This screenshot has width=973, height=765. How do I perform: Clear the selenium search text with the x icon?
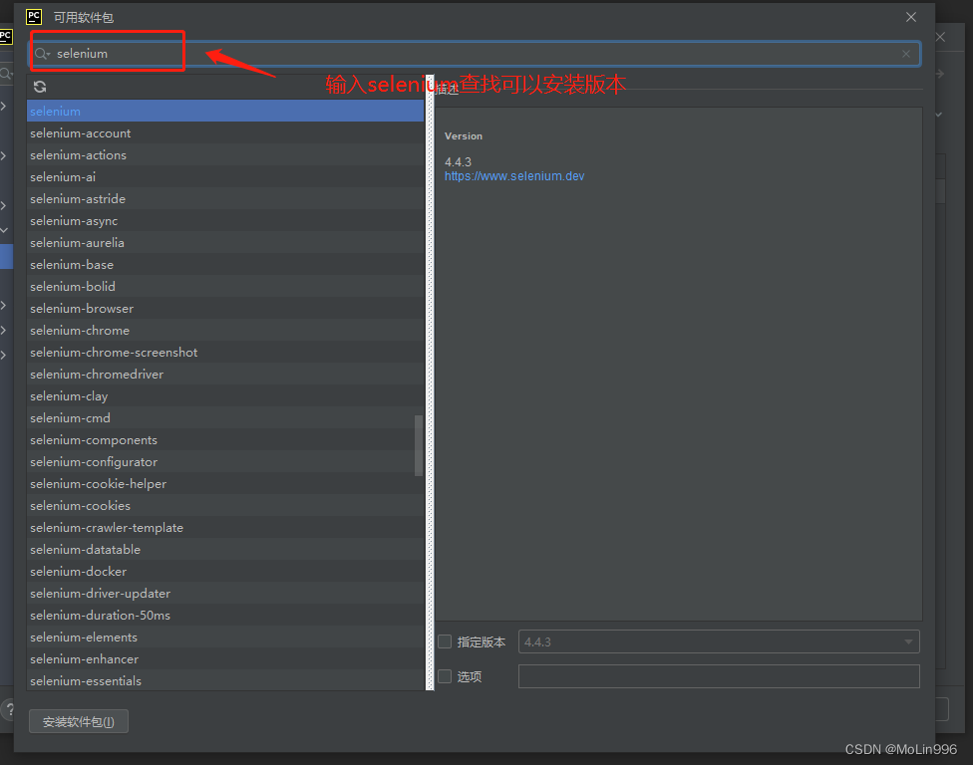[x=906, y=54]
